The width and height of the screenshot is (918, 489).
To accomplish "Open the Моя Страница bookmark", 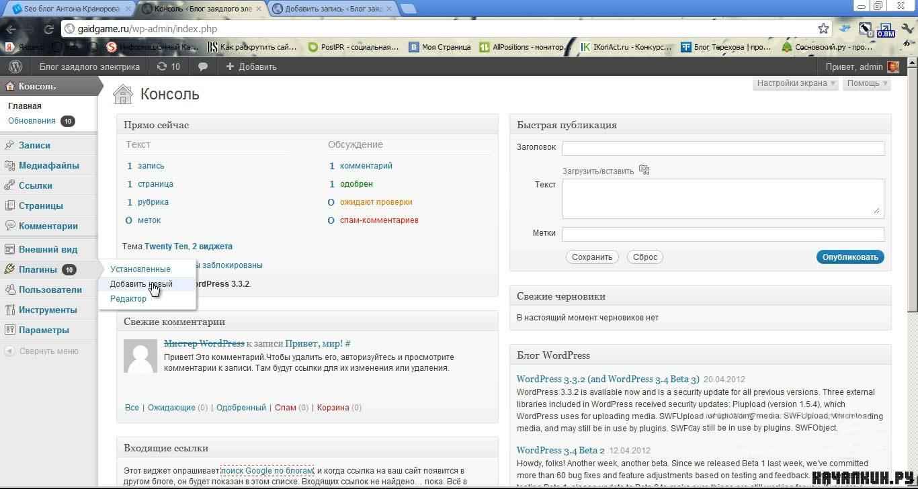I will 440,47.
